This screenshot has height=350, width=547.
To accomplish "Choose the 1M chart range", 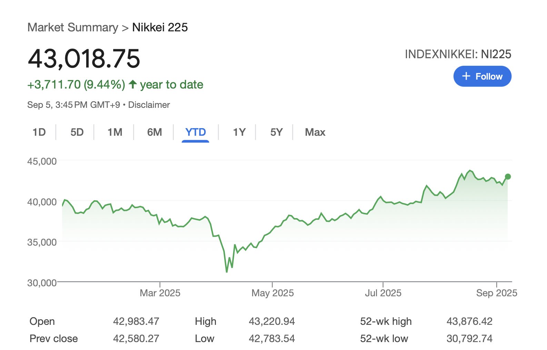I will (x=115, y=132).
